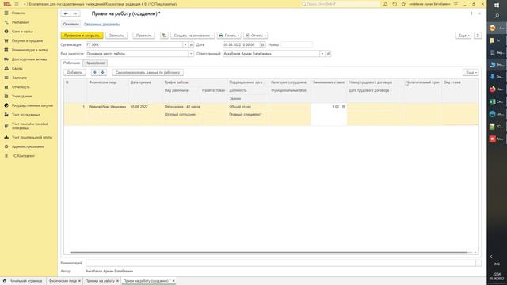Go back with the left arrow button

(66, 13)
